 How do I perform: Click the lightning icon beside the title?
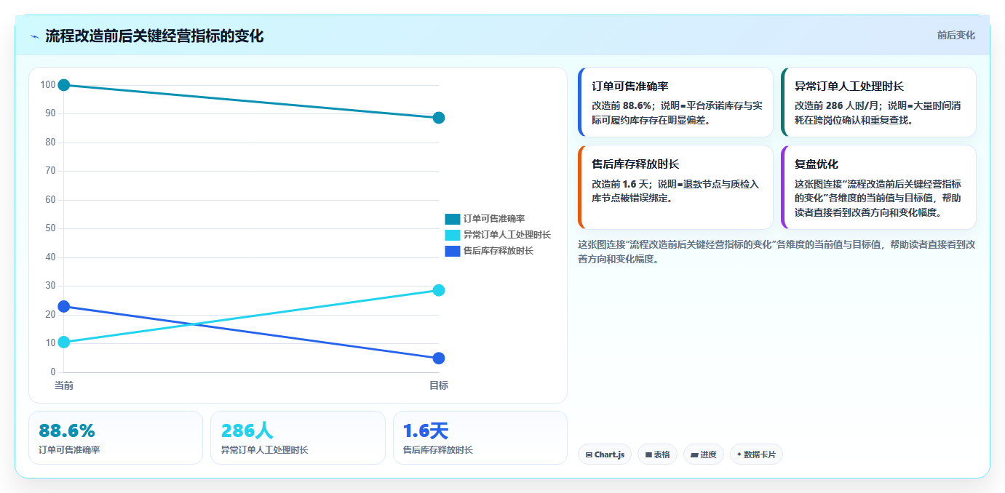(34, 36)
